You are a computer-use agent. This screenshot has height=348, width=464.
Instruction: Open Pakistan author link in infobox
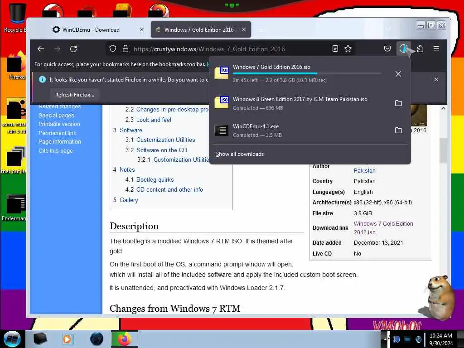(x=365, y=171)
